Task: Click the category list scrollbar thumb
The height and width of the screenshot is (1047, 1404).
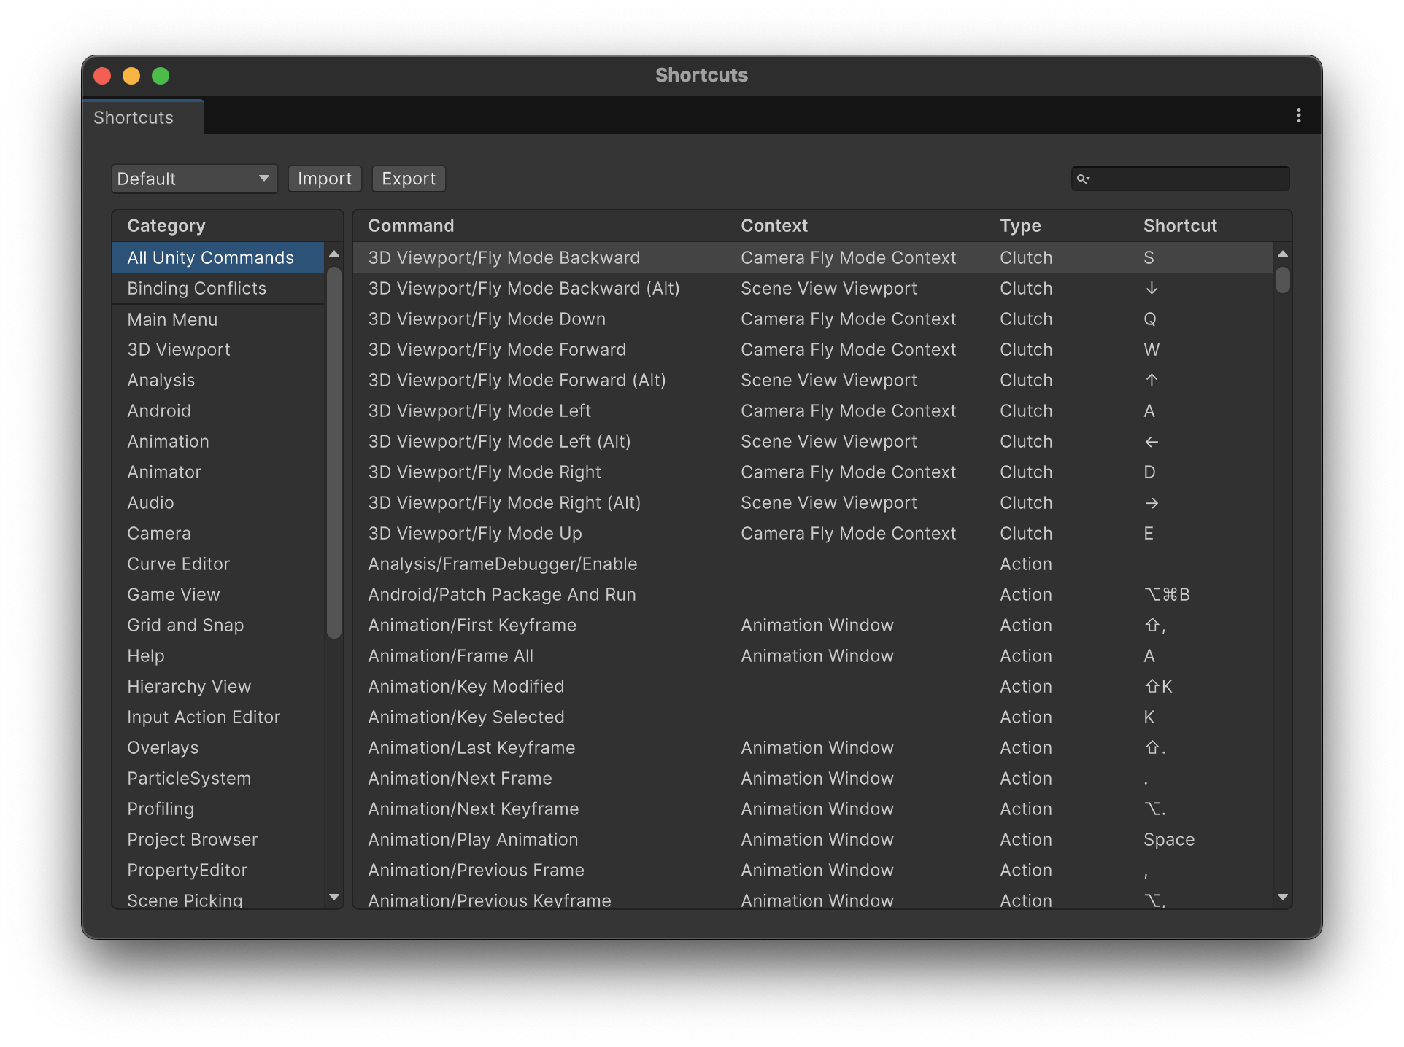Action: (334, 452)
